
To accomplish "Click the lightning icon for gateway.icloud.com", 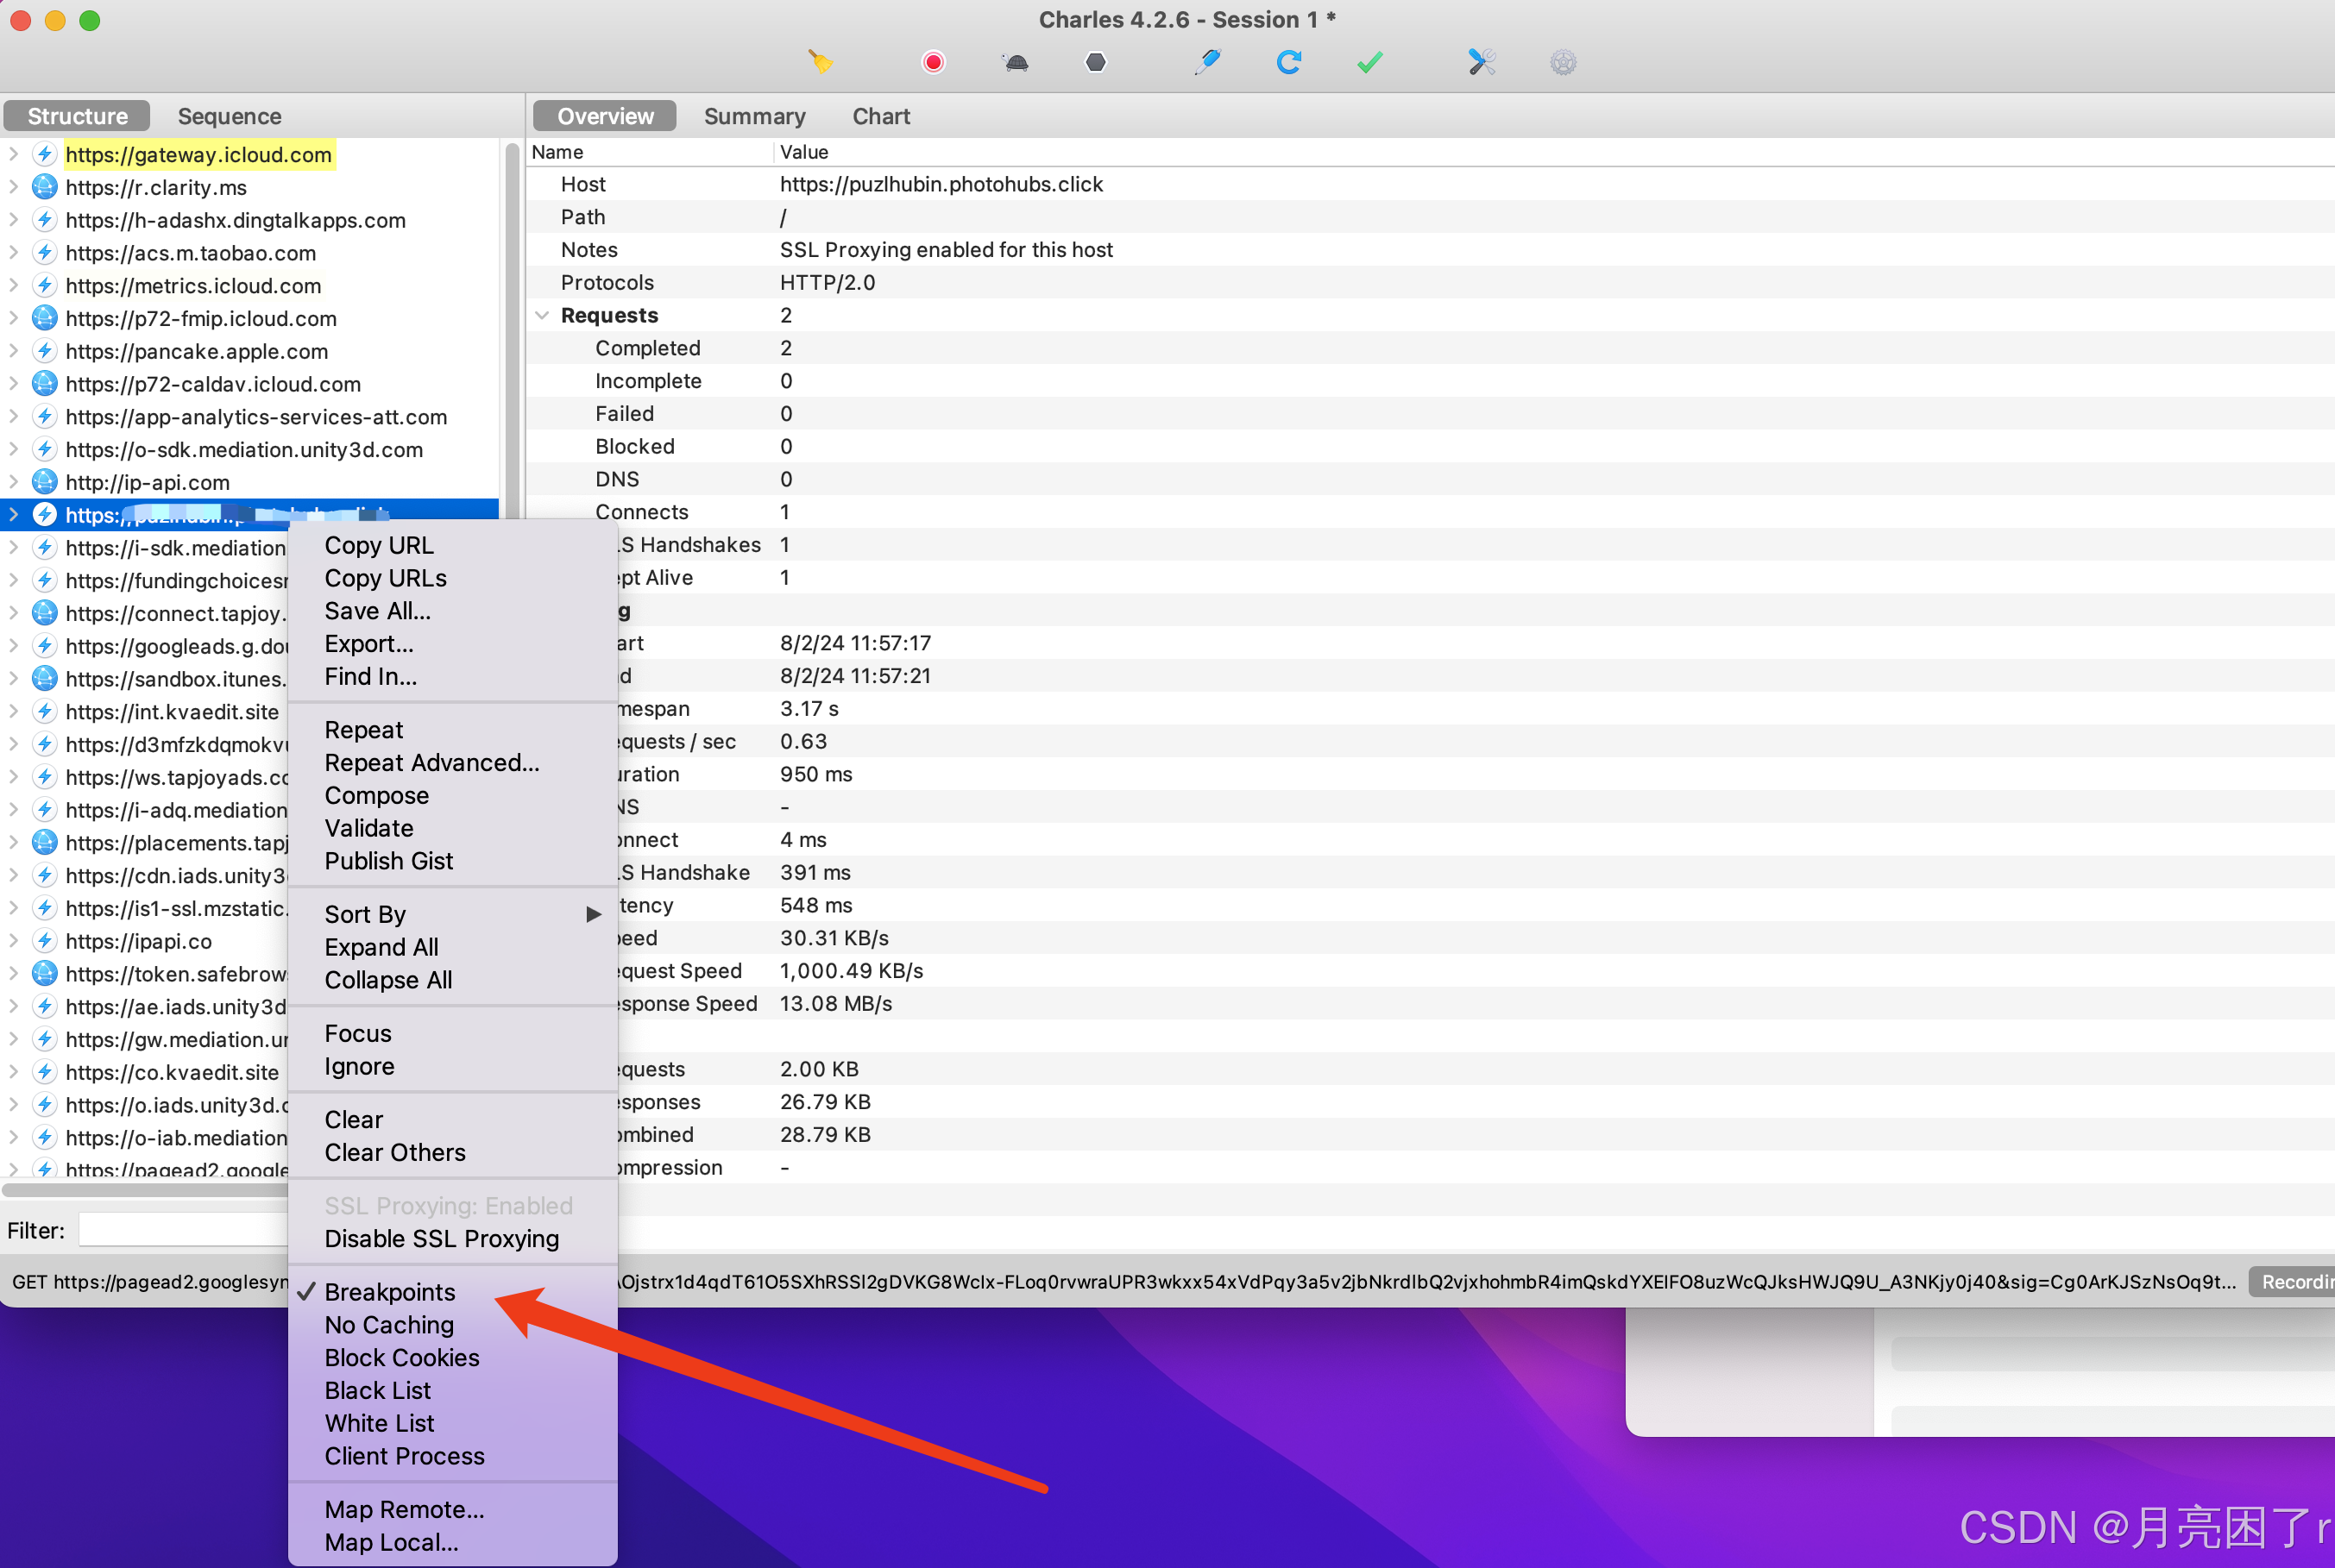I will tap(44, 154).
